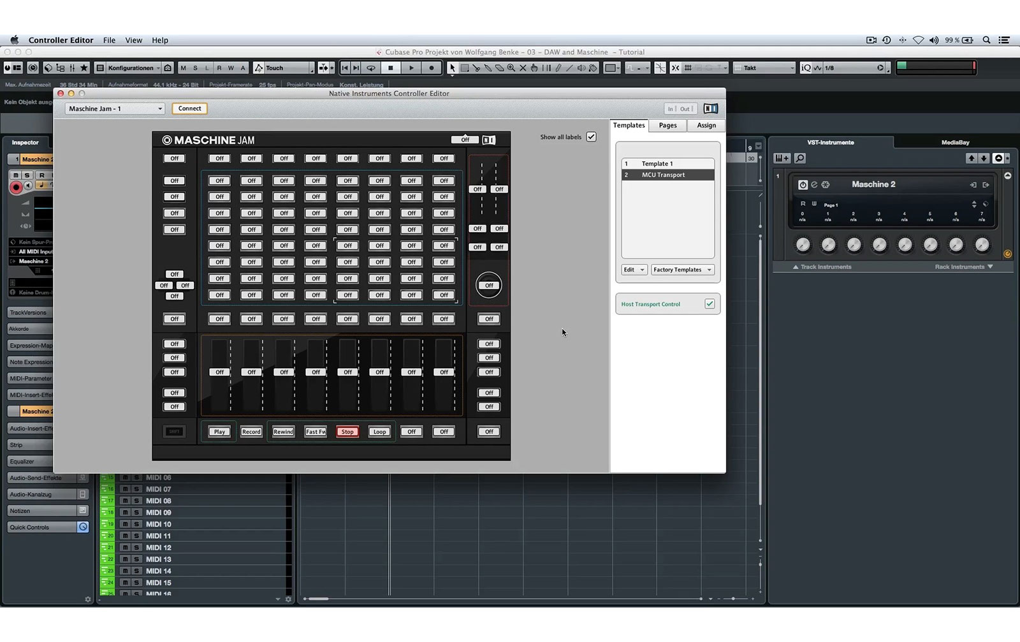
Task: Click the Connect button
Action: [189, 108]
